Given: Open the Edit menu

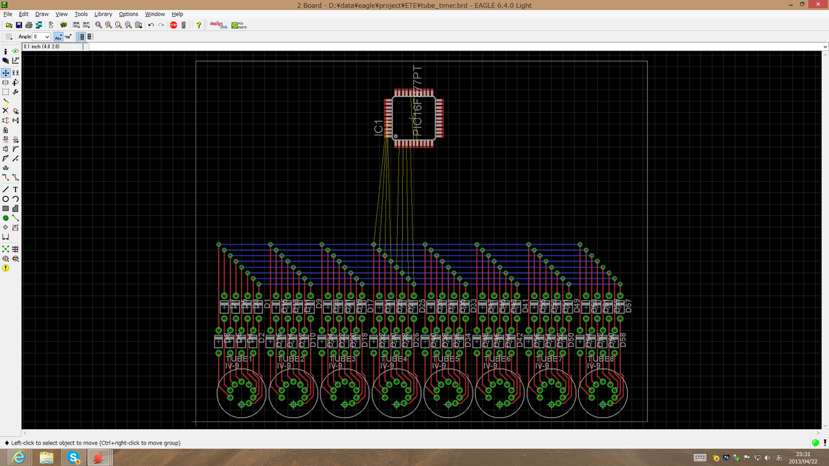Looking at the screenshot, I should [23, 14].
